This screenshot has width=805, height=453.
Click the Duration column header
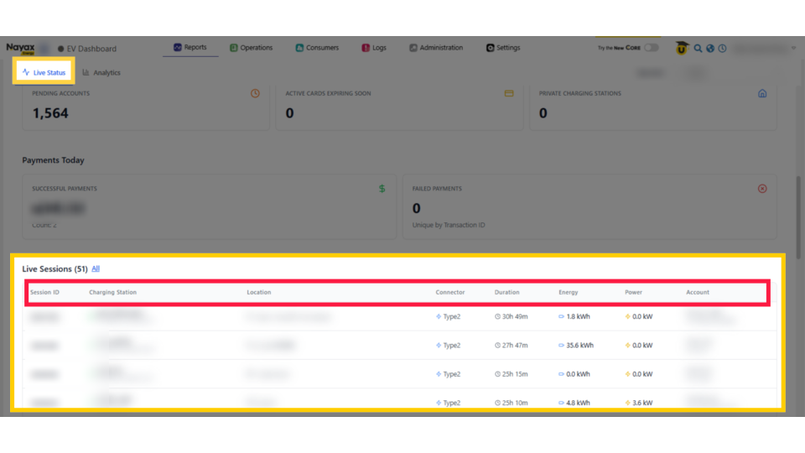(507, 293)
